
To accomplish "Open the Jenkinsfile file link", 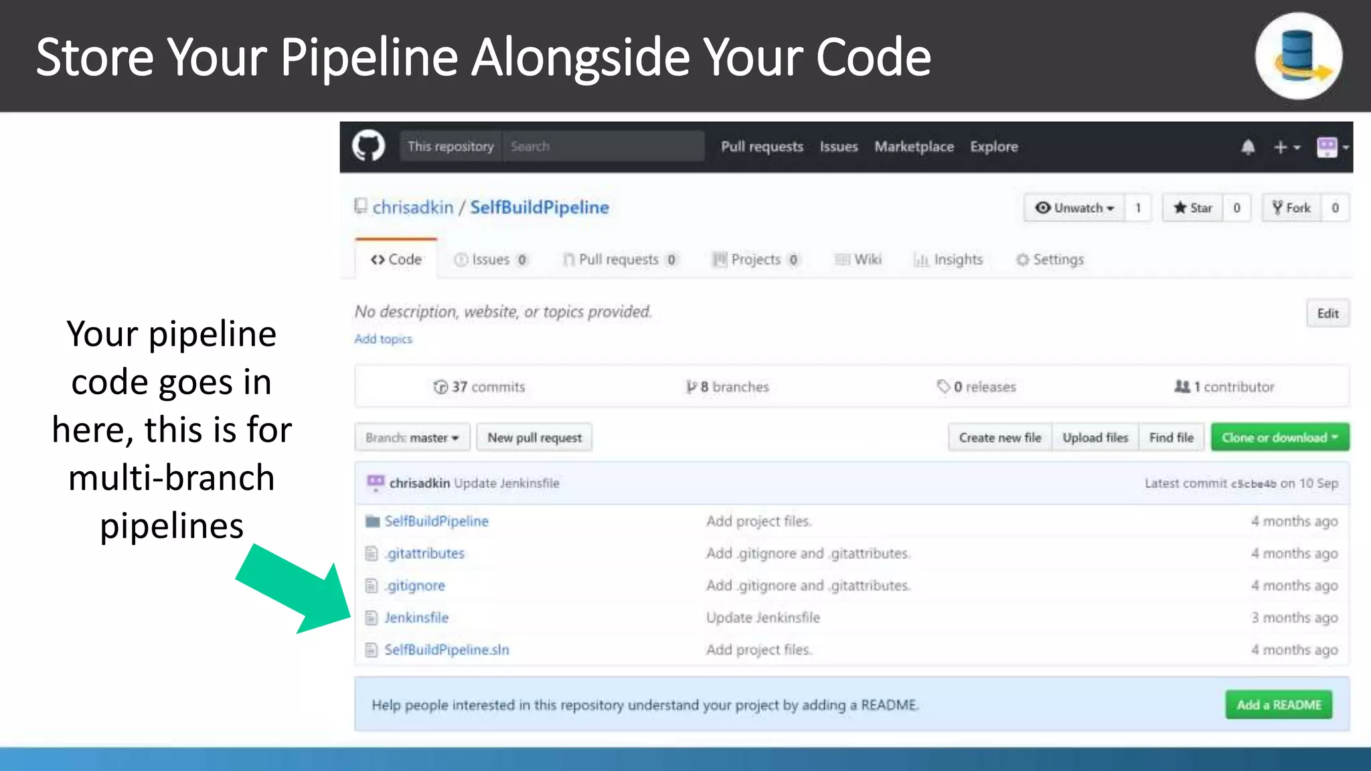I will pos(416,618).
